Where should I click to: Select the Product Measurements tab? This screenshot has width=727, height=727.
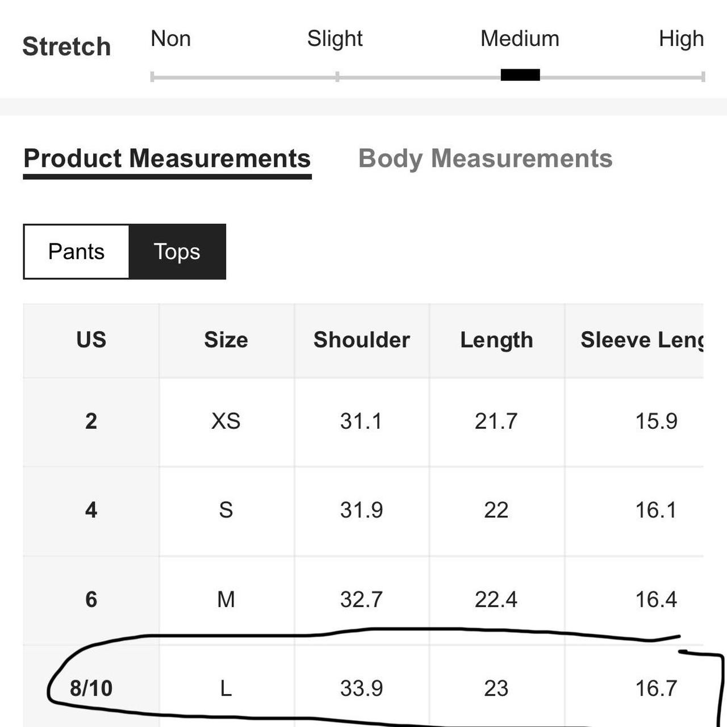[x=167, y=160]
